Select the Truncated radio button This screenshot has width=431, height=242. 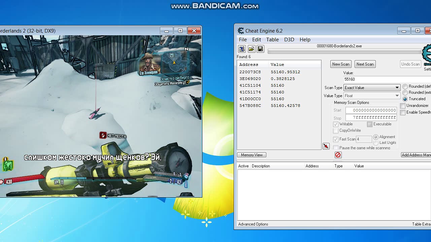[405, 99]
